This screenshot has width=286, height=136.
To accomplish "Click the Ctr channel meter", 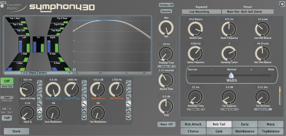I will point(38,45).
